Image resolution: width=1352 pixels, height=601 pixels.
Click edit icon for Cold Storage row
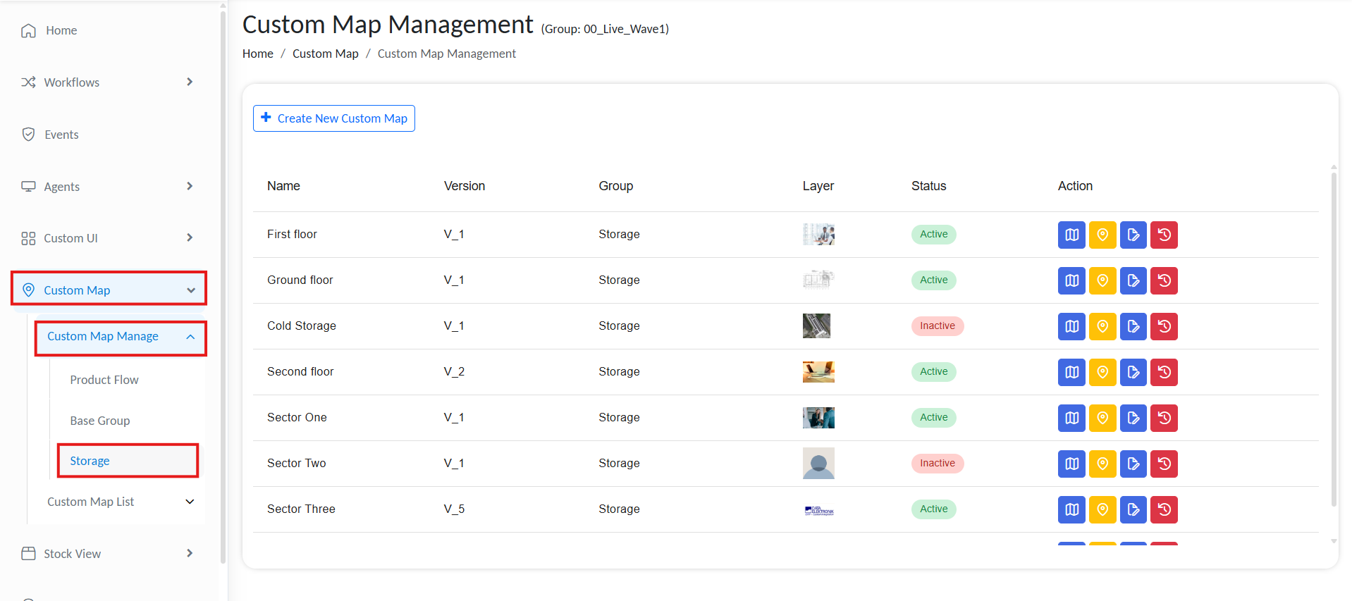pos(1133,326)
